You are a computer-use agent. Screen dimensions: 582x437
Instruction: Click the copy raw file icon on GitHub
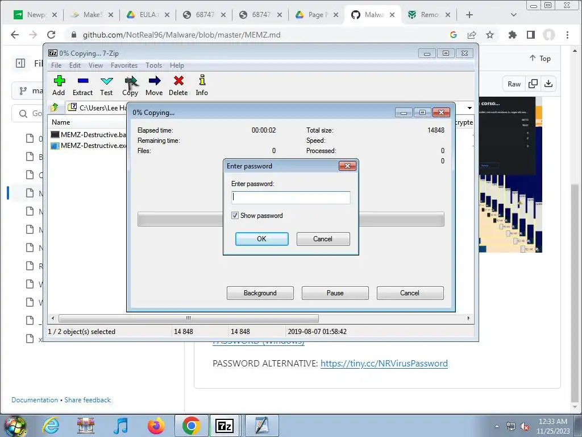coord(533,84)
